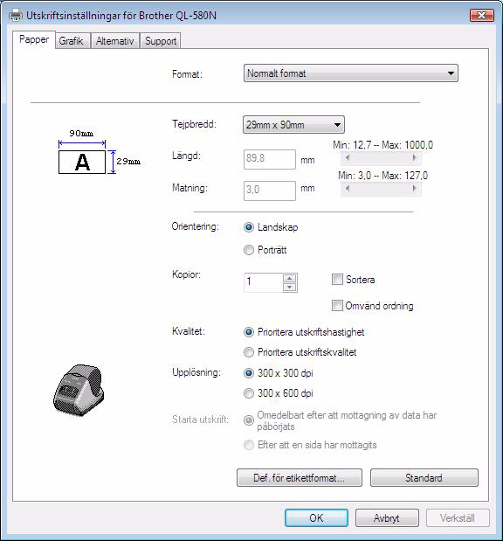The image size is (503, 541).
Task: Open the Format dropdown
Action: coord(351,73)
